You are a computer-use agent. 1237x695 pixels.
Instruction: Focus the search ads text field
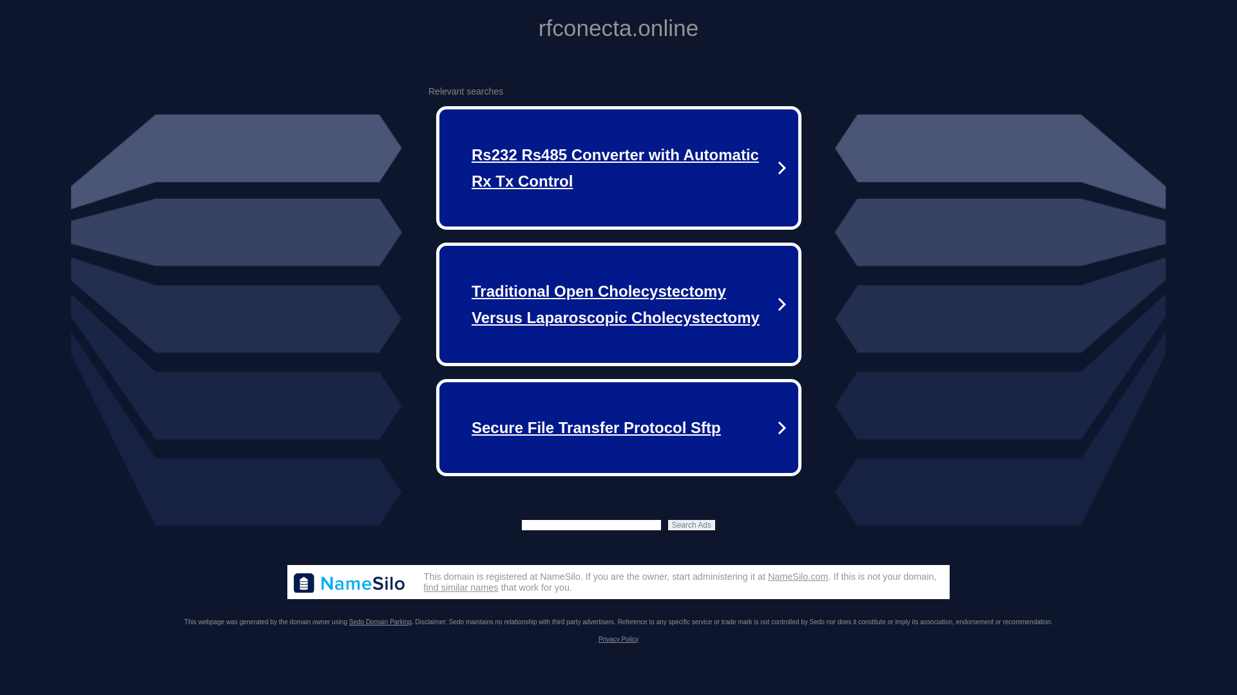click(591, 525)
